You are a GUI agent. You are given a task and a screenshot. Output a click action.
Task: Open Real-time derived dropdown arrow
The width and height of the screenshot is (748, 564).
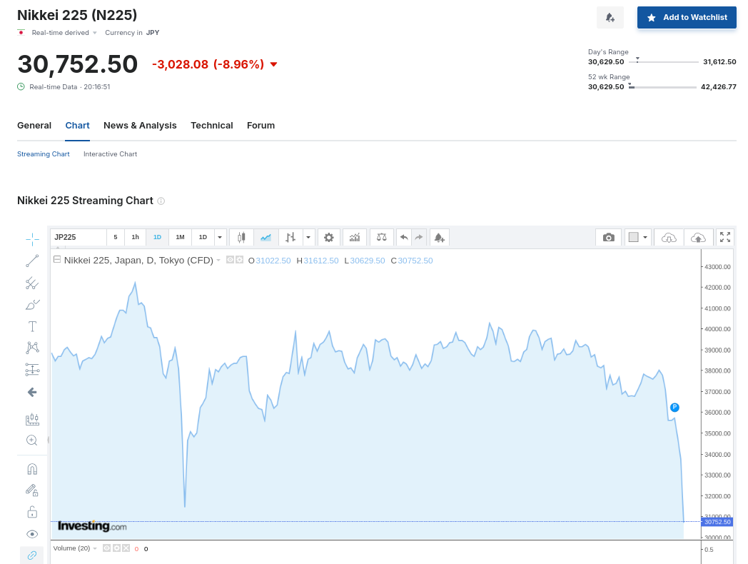click(95, 33)
